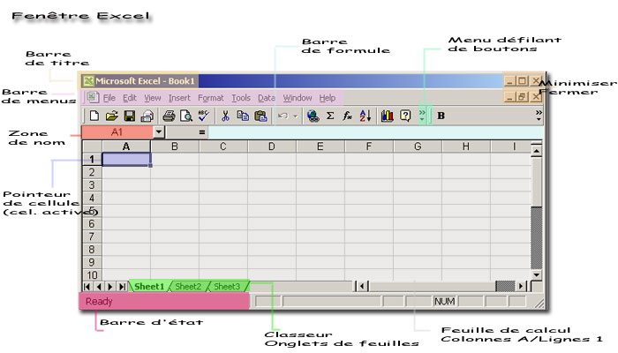
Task: Open the Name Box dropdown arrow
Action: [x=159, y=132]
